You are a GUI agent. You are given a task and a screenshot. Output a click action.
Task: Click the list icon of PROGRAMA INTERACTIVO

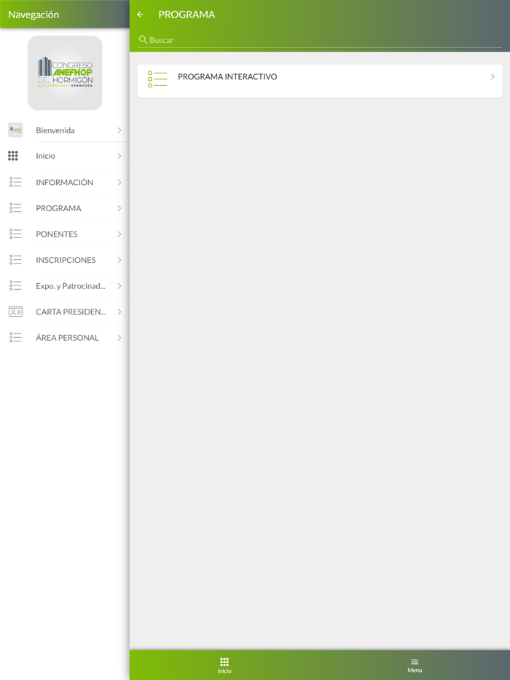click(x=157, y=79)
